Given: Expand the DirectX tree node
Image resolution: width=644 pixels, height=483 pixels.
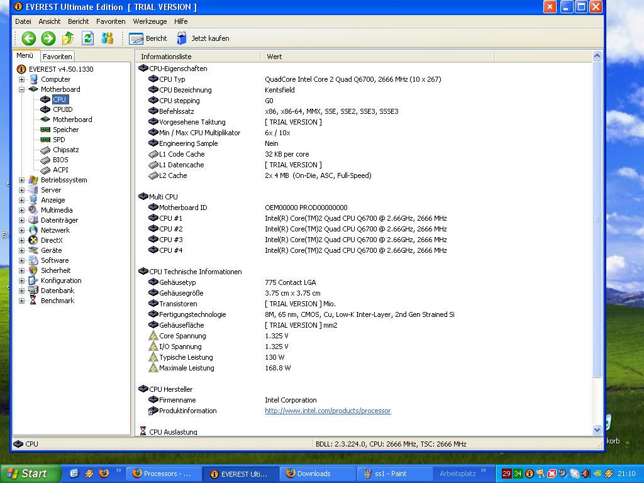Looking at the screenshot, I should point(22,240).
